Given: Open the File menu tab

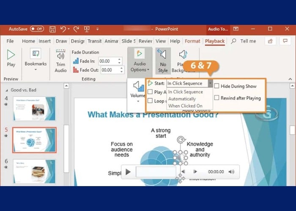Looking at the screenshot, I should (10, 41).
